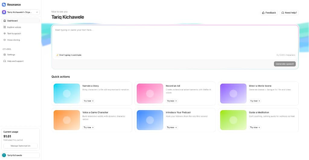The height and width of the screenshot is (160, 309).
Task: Click the Settings gear icon
Action: (5, 55)
